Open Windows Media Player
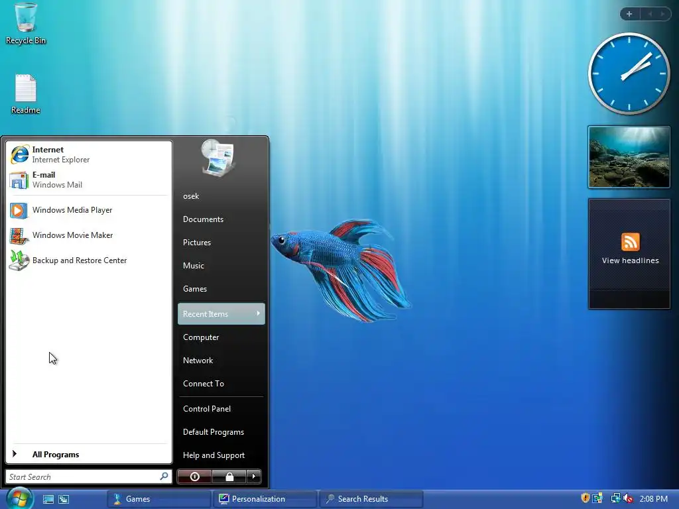This screenshot has width=679, height=509. [89, 210]
